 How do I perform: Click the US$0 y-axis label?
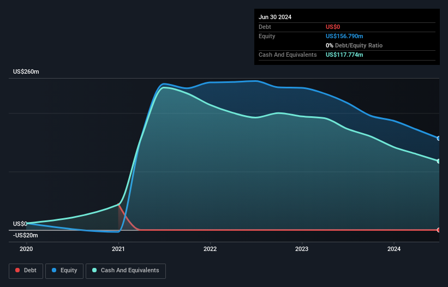[20, 224]
